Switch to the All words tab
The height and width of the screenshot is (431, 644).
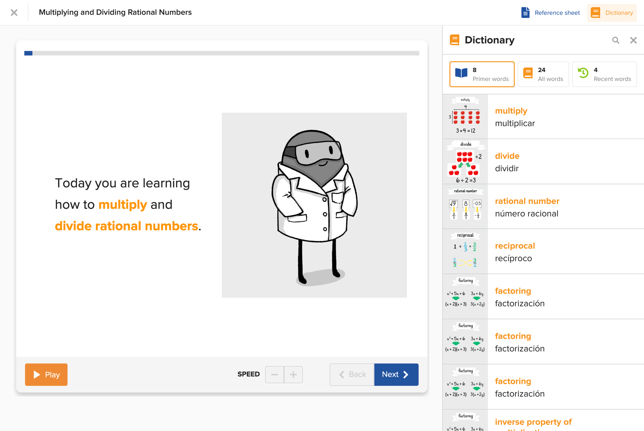[x=543, y=74]
